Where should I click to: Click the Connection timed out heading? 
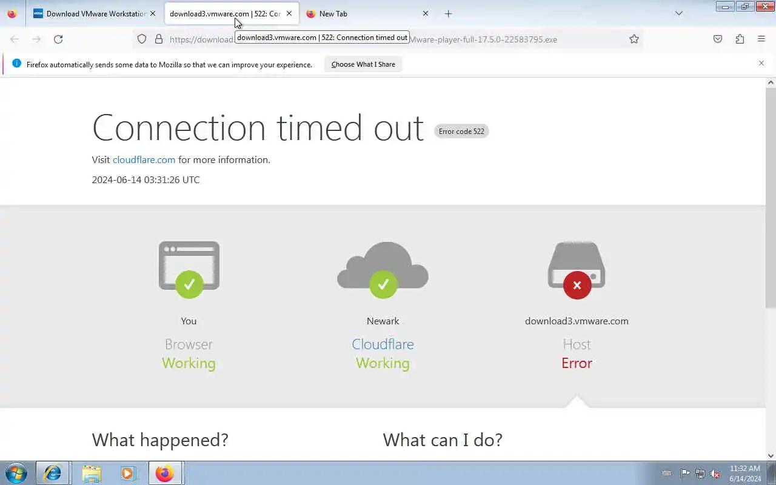coord(258,128)
